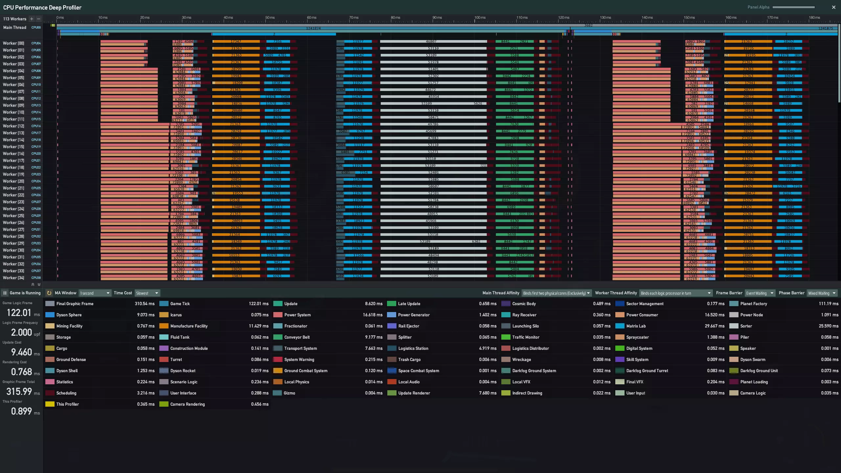Click the Dyson Sphere color swatch
This screenshot has width=841, height=473.
50,315
